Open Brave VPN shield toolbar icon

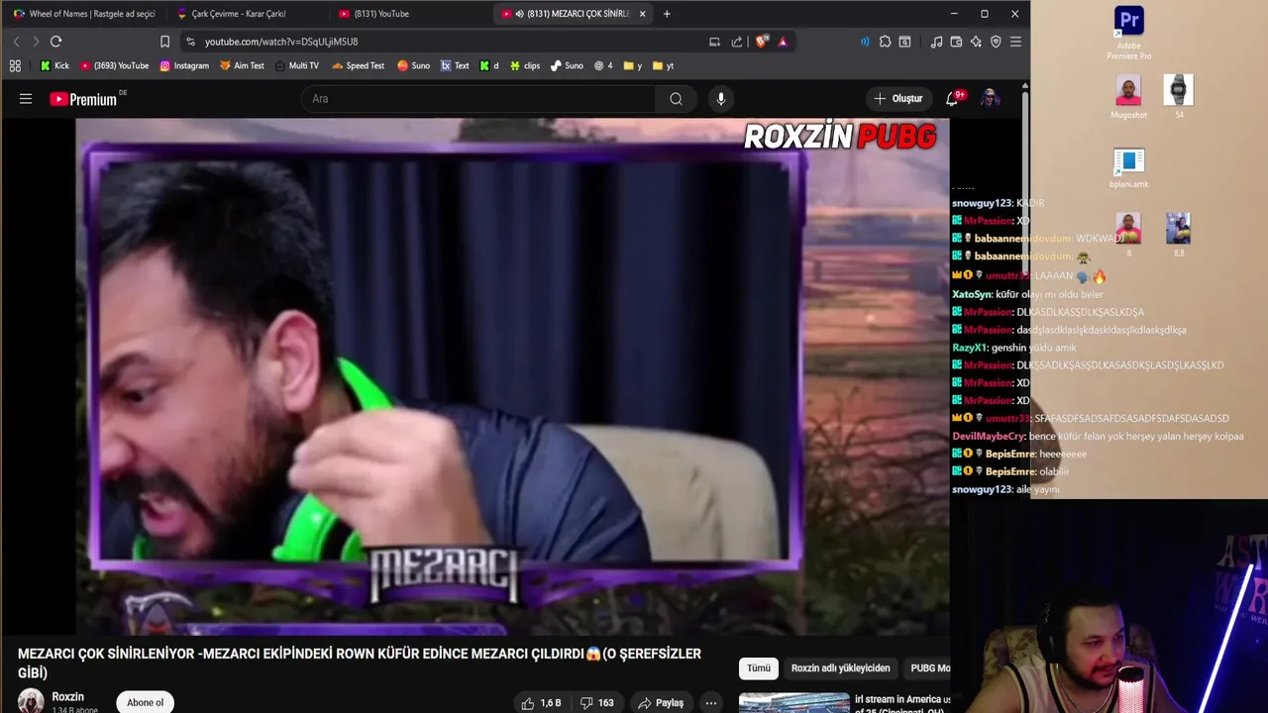(996, 42)
